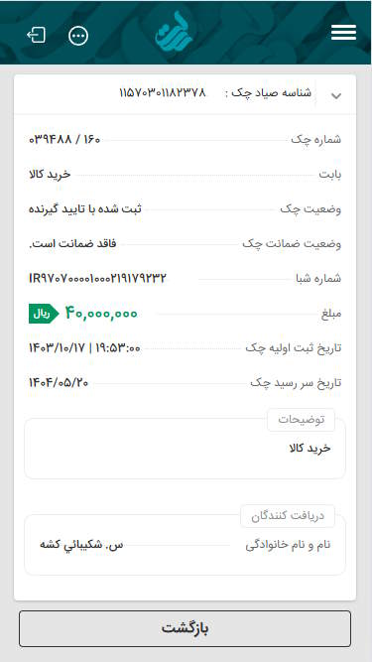Click the شماره شبا label
This screenshot has height=662, width=372.
point(318,279)
